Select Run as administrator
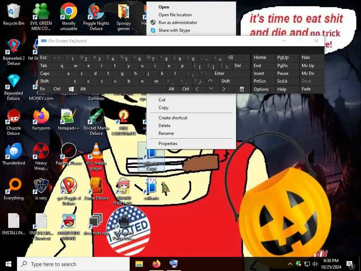The image size is (361, 271). tap(191, 23)
